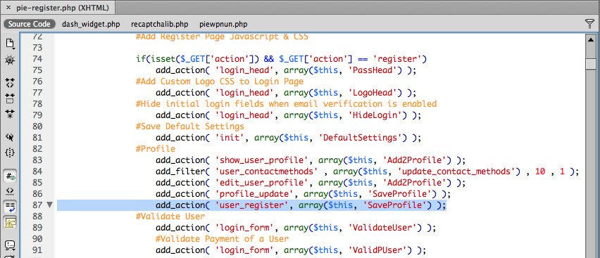The width and height of the screenshot is (600, 258).
Task: Toggle the Word Wrap button
Action: tap(10, 207)
